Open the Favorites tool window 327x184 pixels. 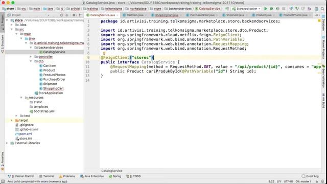point(3,162)
